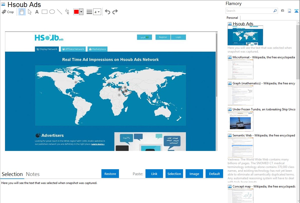
Task: Select the straight line tool
Action: tap(60, 12)
